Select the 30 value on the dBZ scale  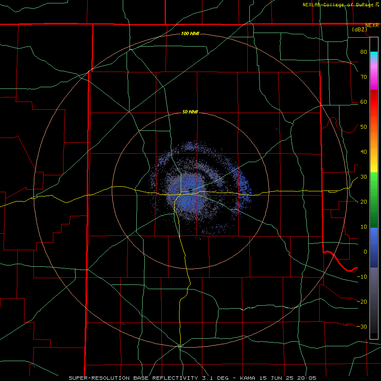click(364, 177)
